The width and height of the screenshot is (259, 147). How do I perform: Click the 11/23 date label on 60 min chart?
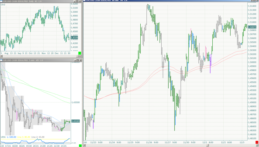pos(93,142)
